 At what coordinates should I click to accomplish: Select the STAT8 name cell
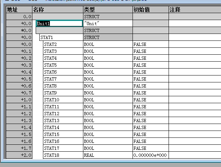pos(63,86)
